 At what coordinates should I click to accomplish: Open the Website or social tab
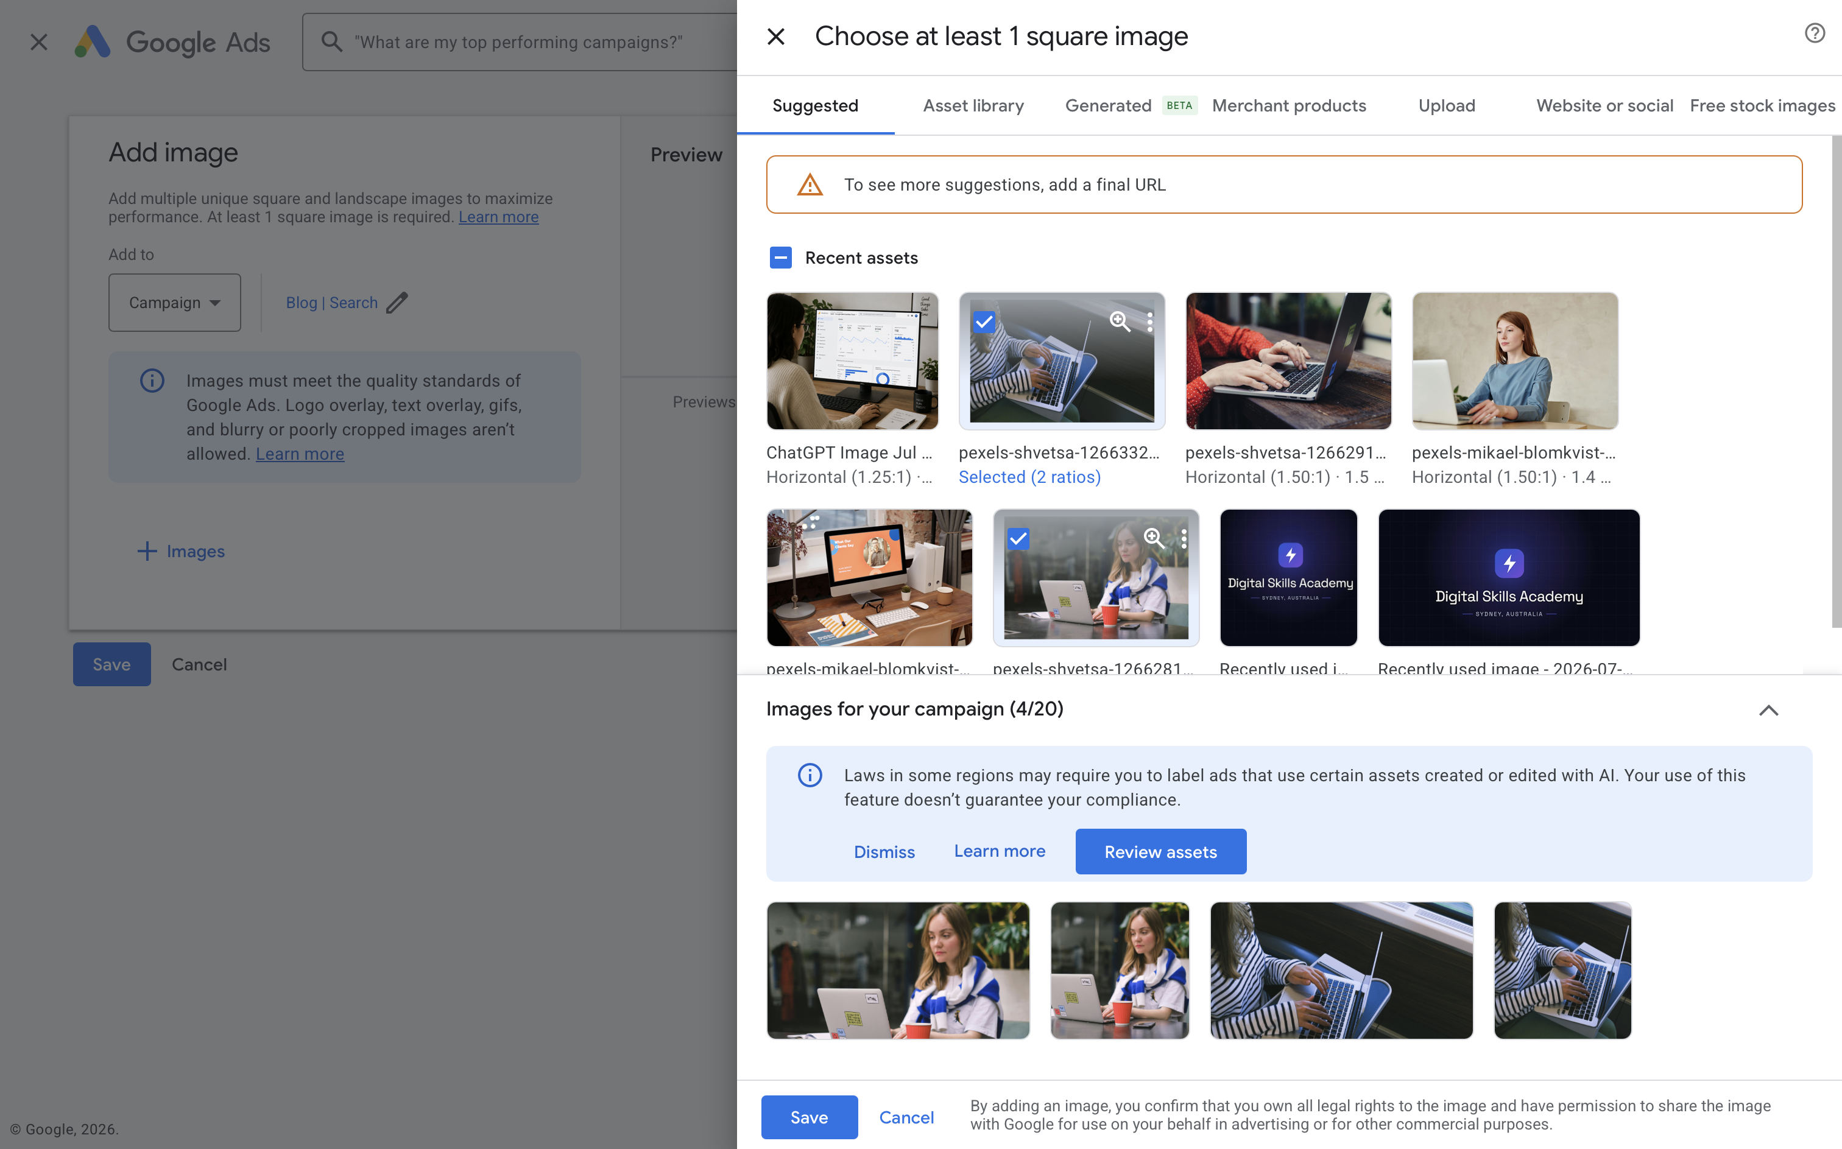(1604, 105)
